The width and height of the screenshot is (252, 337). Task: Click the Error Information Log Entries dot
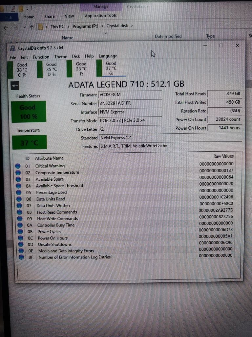pos(21,257)
